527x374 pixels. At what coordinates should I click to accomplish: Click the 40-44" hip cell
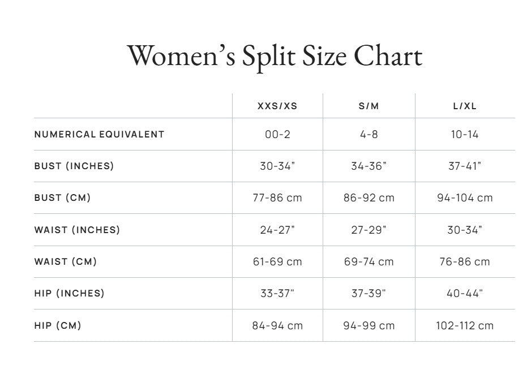click(x=465, y=293)
